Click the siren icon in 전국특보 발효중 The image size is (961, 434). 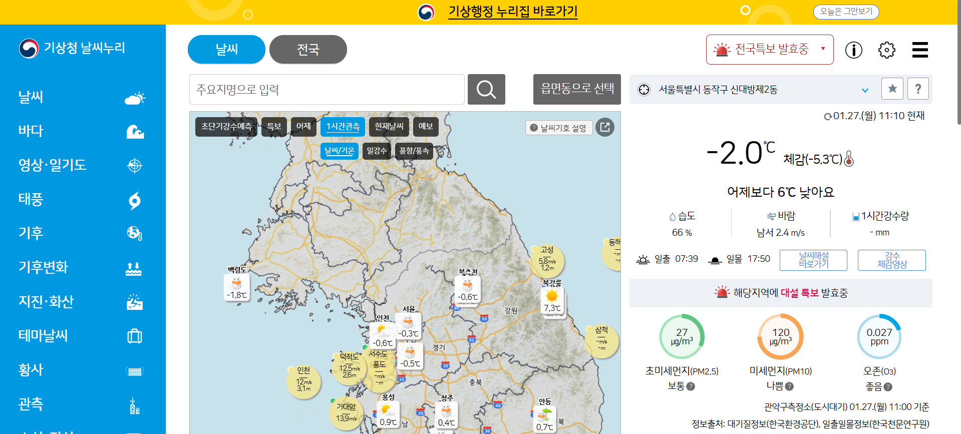(x=722, y=50)
